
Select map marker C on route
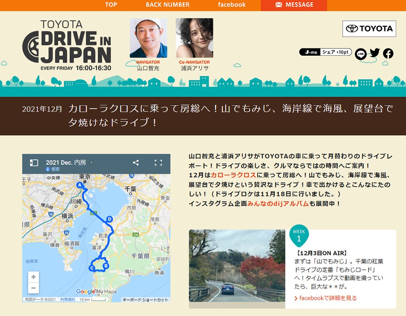click(92, 268)
